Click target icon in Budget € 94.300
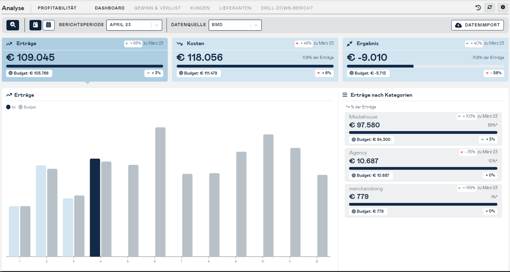The image size is (510, 272). [354, 139]
